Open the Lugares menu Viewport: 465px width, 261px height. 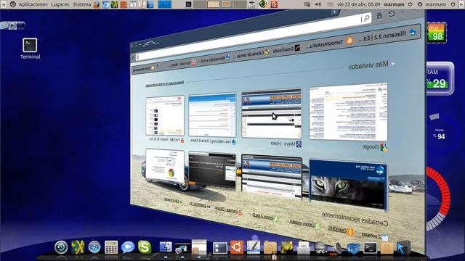pos(60,4)
